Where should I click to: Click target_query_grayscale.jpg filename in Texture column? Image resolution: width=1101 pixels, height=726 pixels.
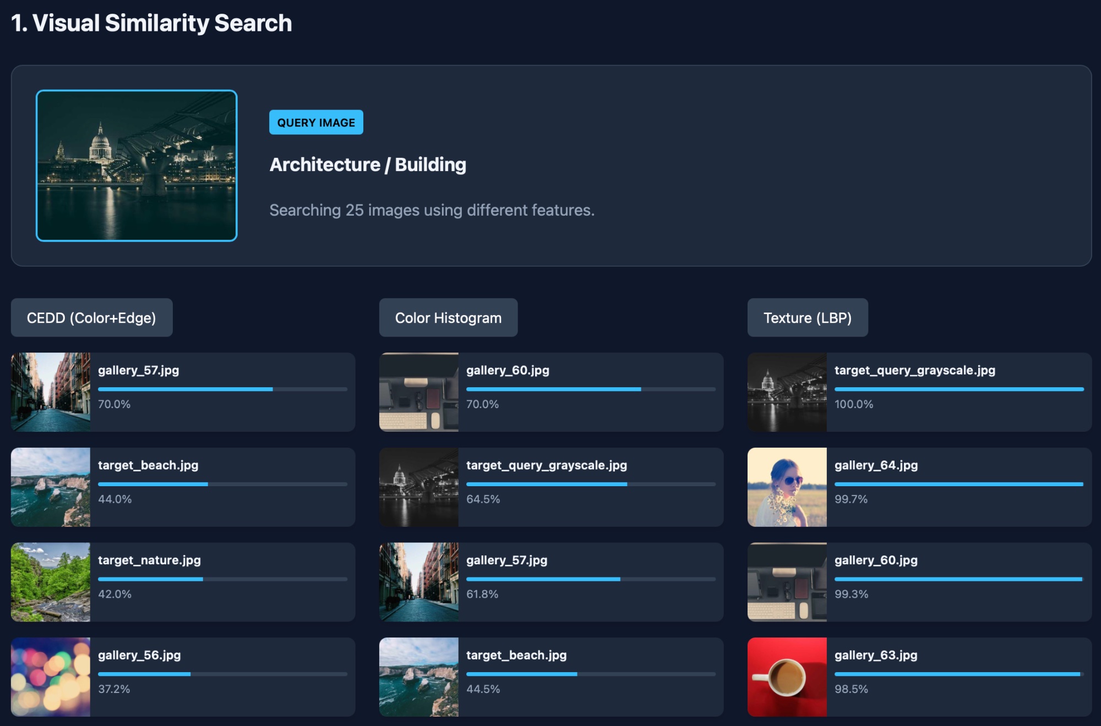click(x=915, y=370)
